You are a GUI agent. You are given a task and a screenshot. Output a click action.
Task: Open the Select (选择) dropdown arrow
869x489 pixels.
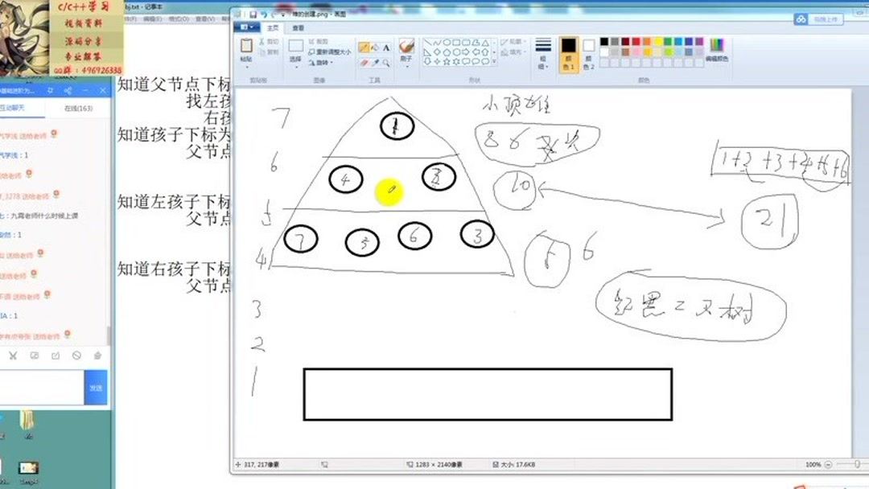[x=297, y=68]
